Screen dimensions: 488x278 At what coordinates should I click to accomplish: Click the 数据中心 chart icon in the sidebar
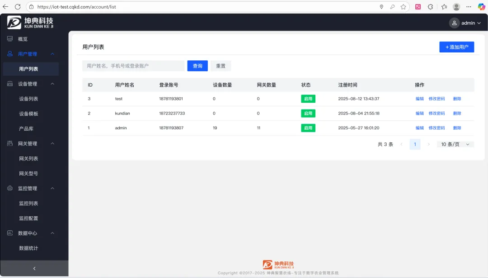pos(10,233)
